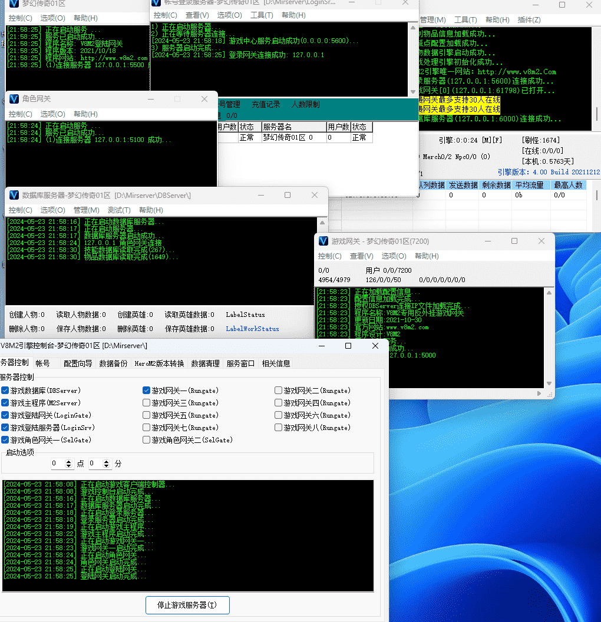Viewport: 601px width, 622px height.
Task: Open 查看(V) menu in 游戏网关 window
Action: click(x=361, y=256)
